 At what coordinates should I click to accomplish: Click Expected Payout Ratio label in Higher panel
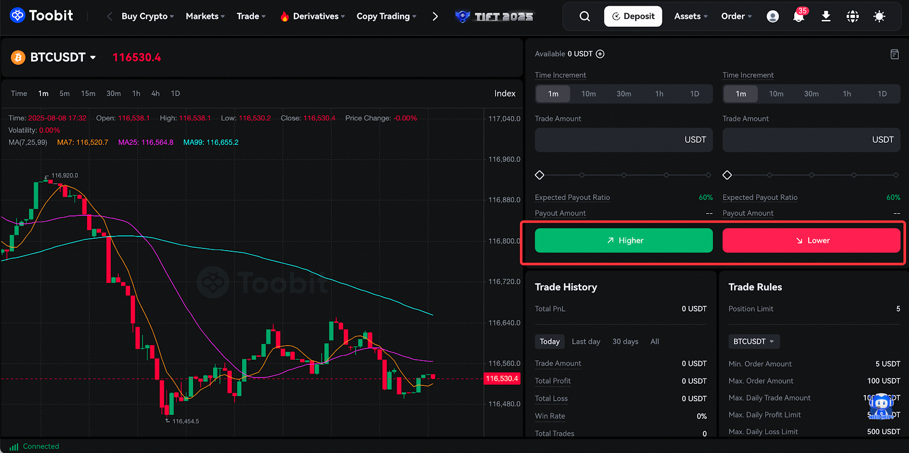click(572, 198)
